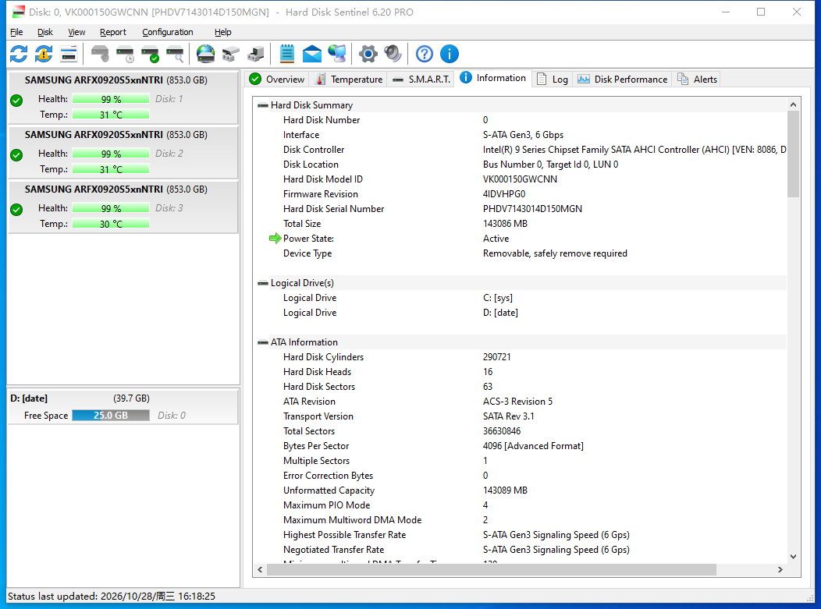Click the gray drive with shield icon

pos(100,53)
